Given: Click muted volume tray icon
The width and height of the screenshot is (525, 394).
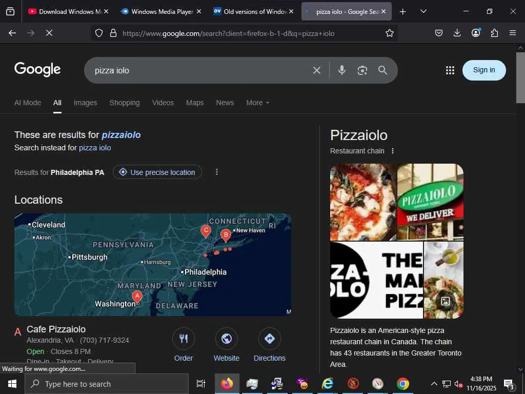Looking at the screenshot, I should click(458, 384).
